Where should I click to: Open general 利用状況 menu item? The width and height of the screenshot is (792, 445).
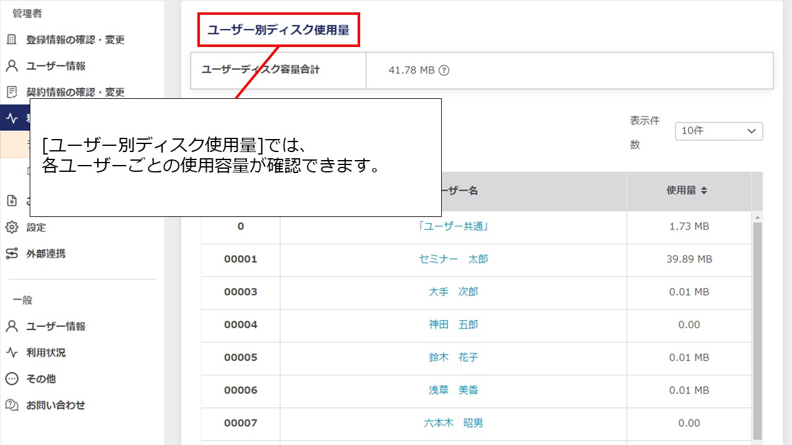click(x=46, y=353)
